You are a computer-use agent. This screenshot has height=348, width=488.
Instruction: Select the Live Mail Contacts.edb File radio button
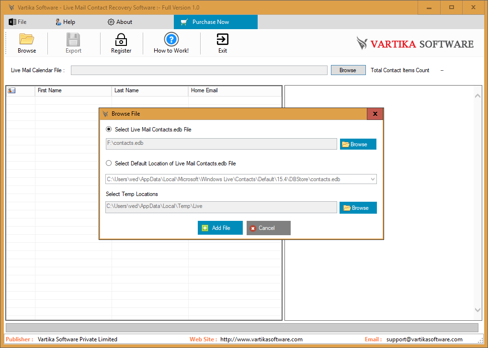109,129
